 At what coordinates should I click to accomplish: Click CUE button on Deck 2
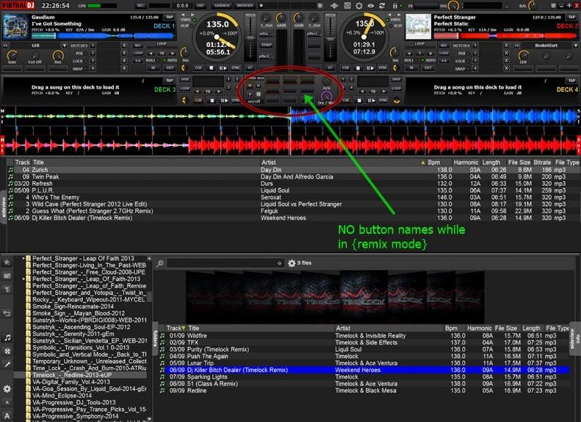point(346,68)
